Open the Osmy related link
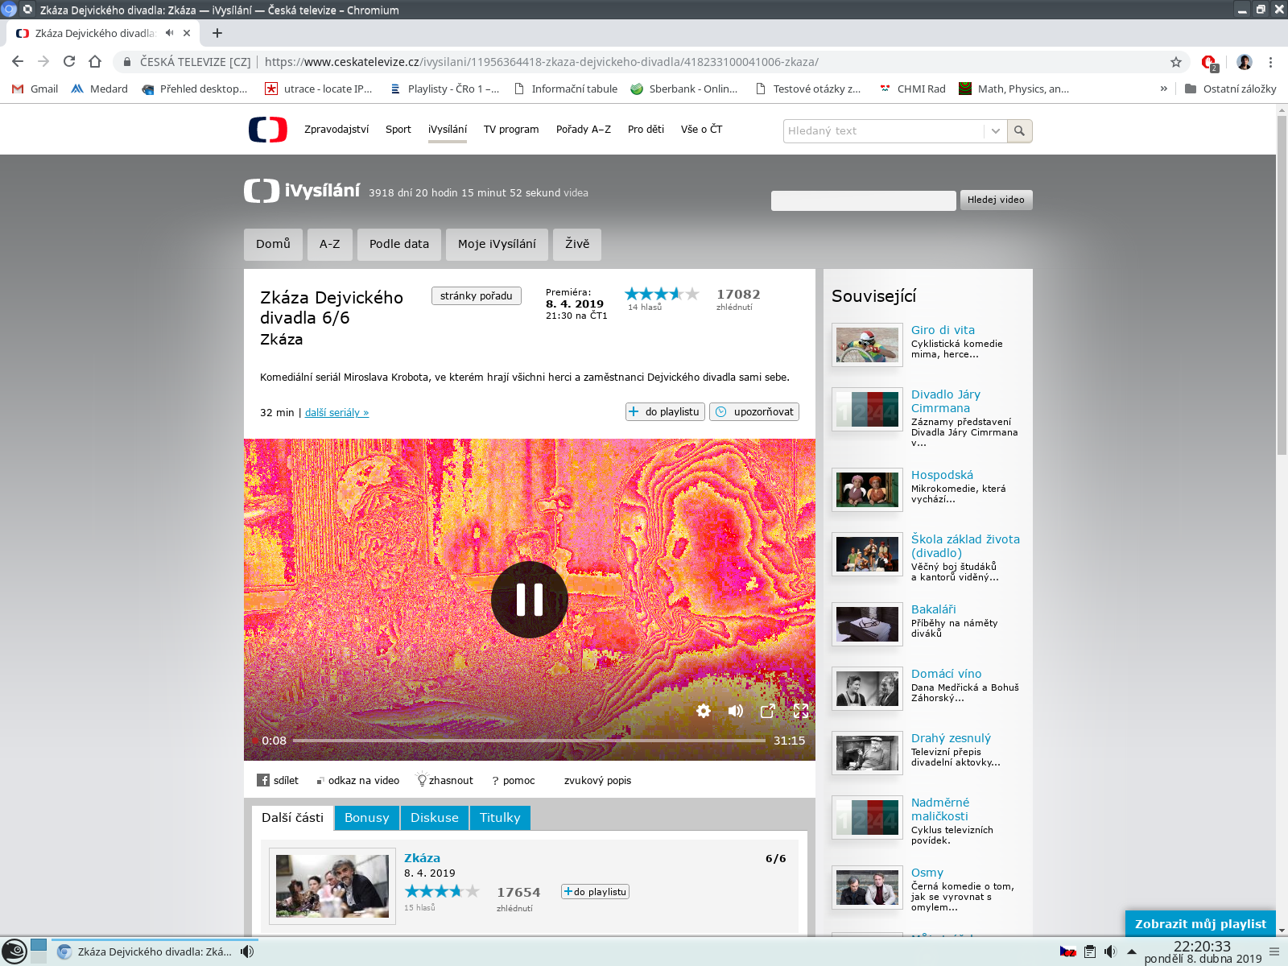Screen dimensions: 1288x966 click(927, 873)
